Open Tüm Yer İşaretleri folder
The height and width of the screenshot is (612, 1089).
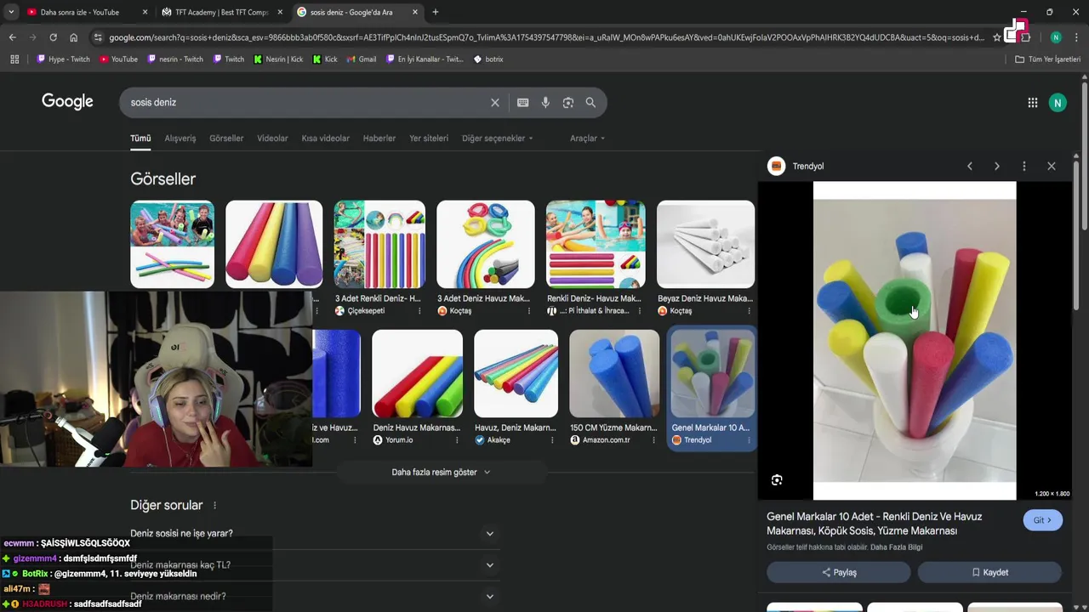pos(1047,59)
